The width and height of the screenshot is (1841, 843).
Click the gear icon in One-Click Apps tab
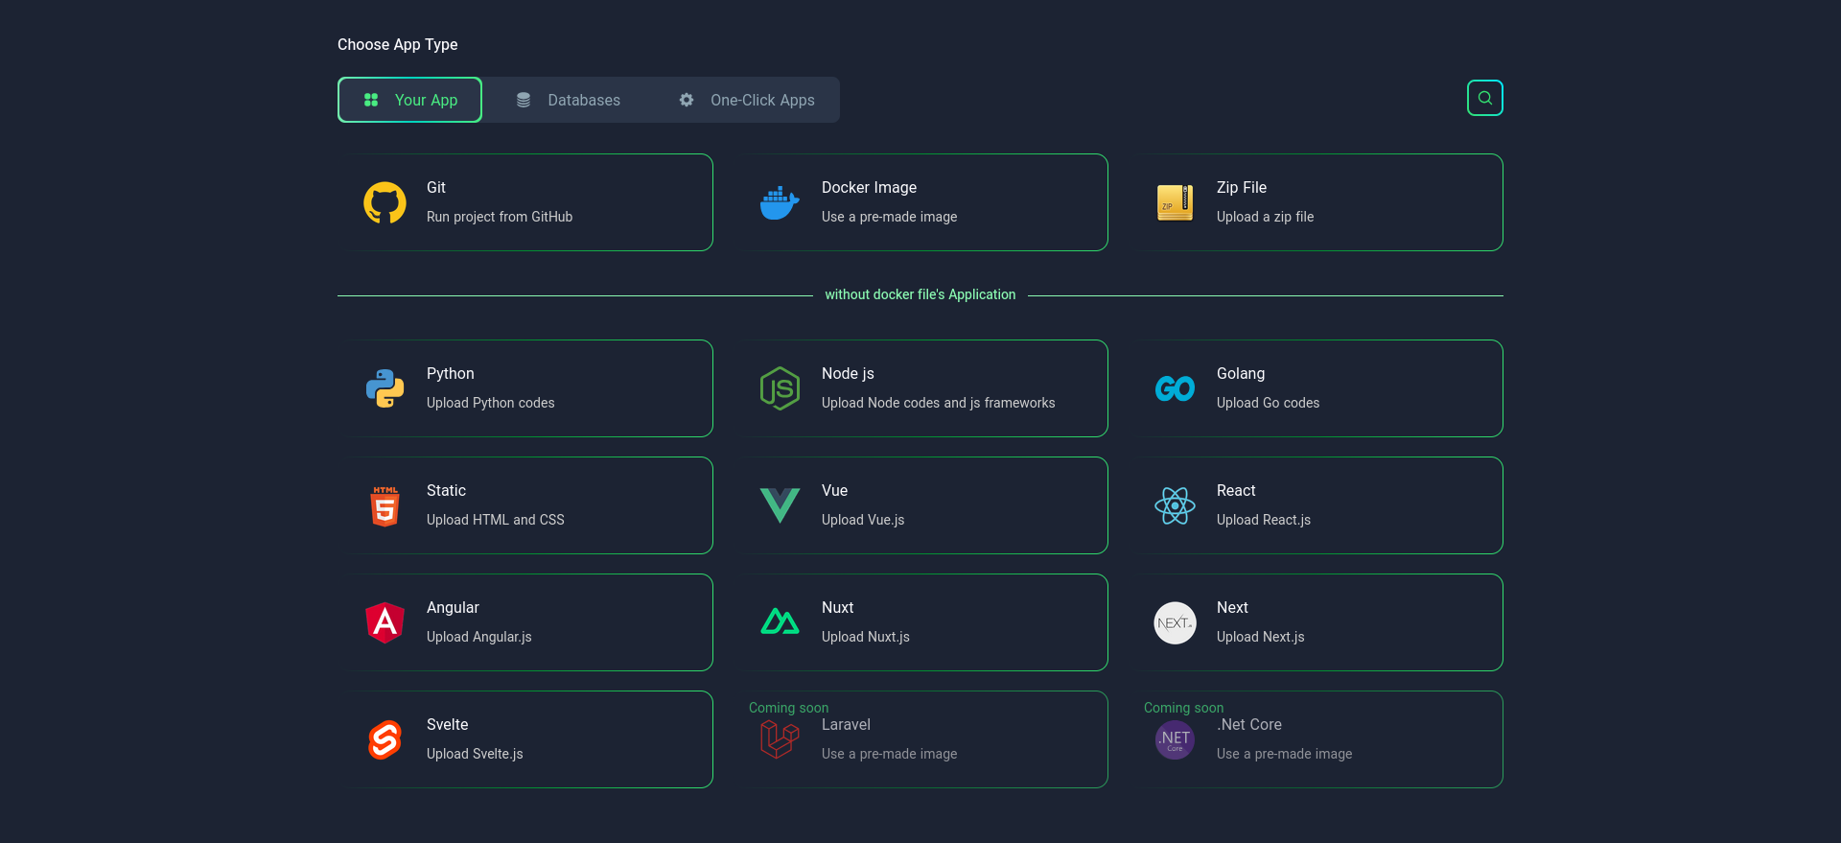tap(687, 100)
